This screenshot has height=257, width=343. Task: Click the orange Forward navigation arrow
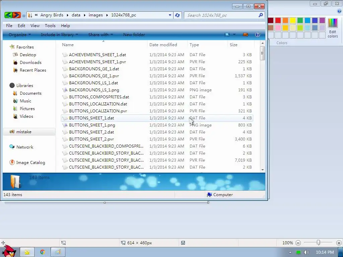pyautogui.click(x=17, y=15)
